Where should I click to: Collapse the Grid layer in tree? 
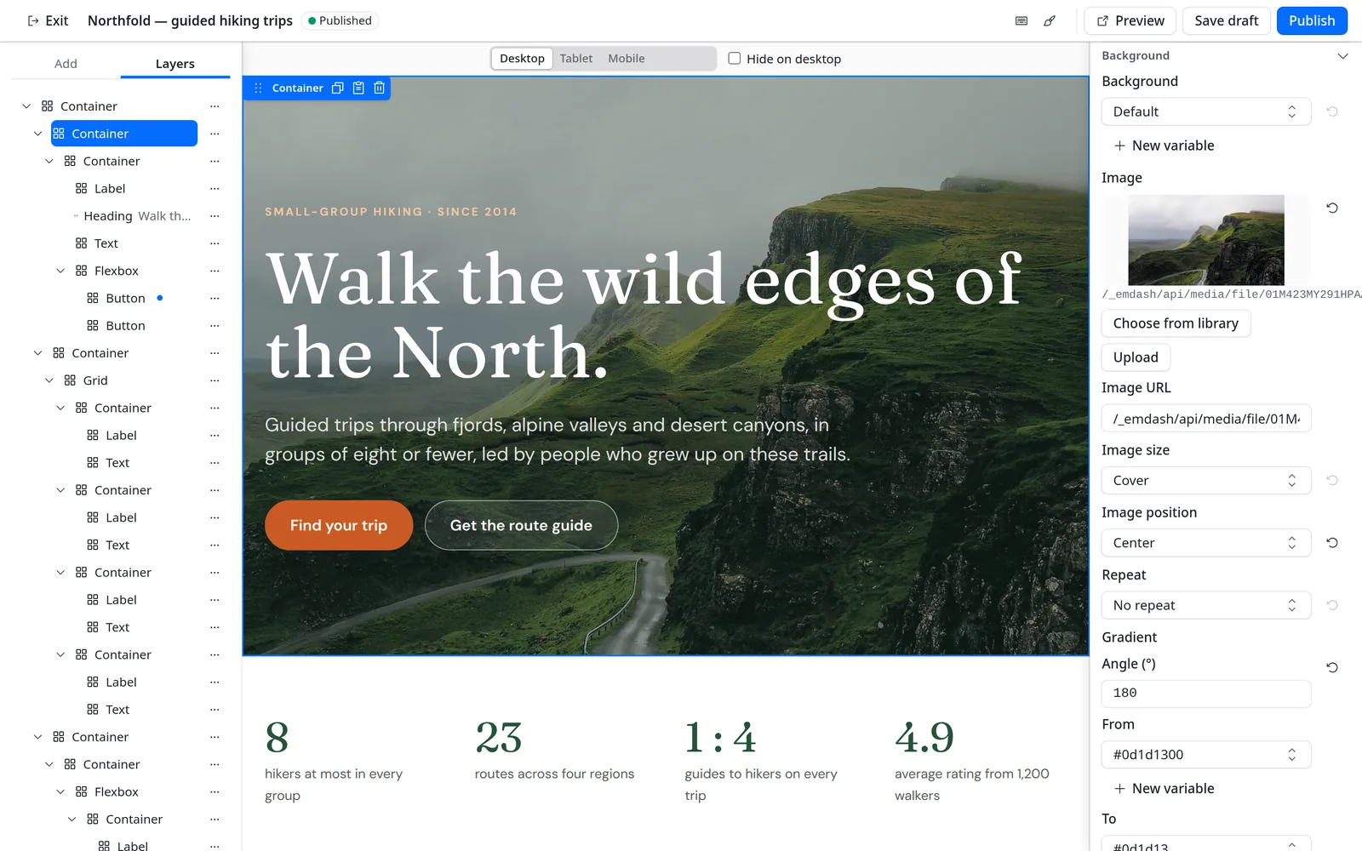[49, 380]
